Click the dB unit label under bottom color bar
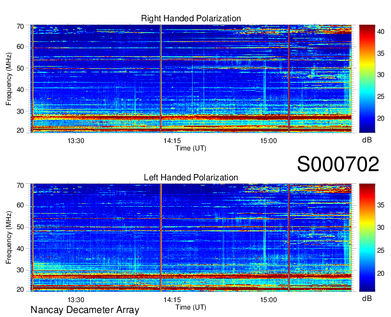 [367, 298]
